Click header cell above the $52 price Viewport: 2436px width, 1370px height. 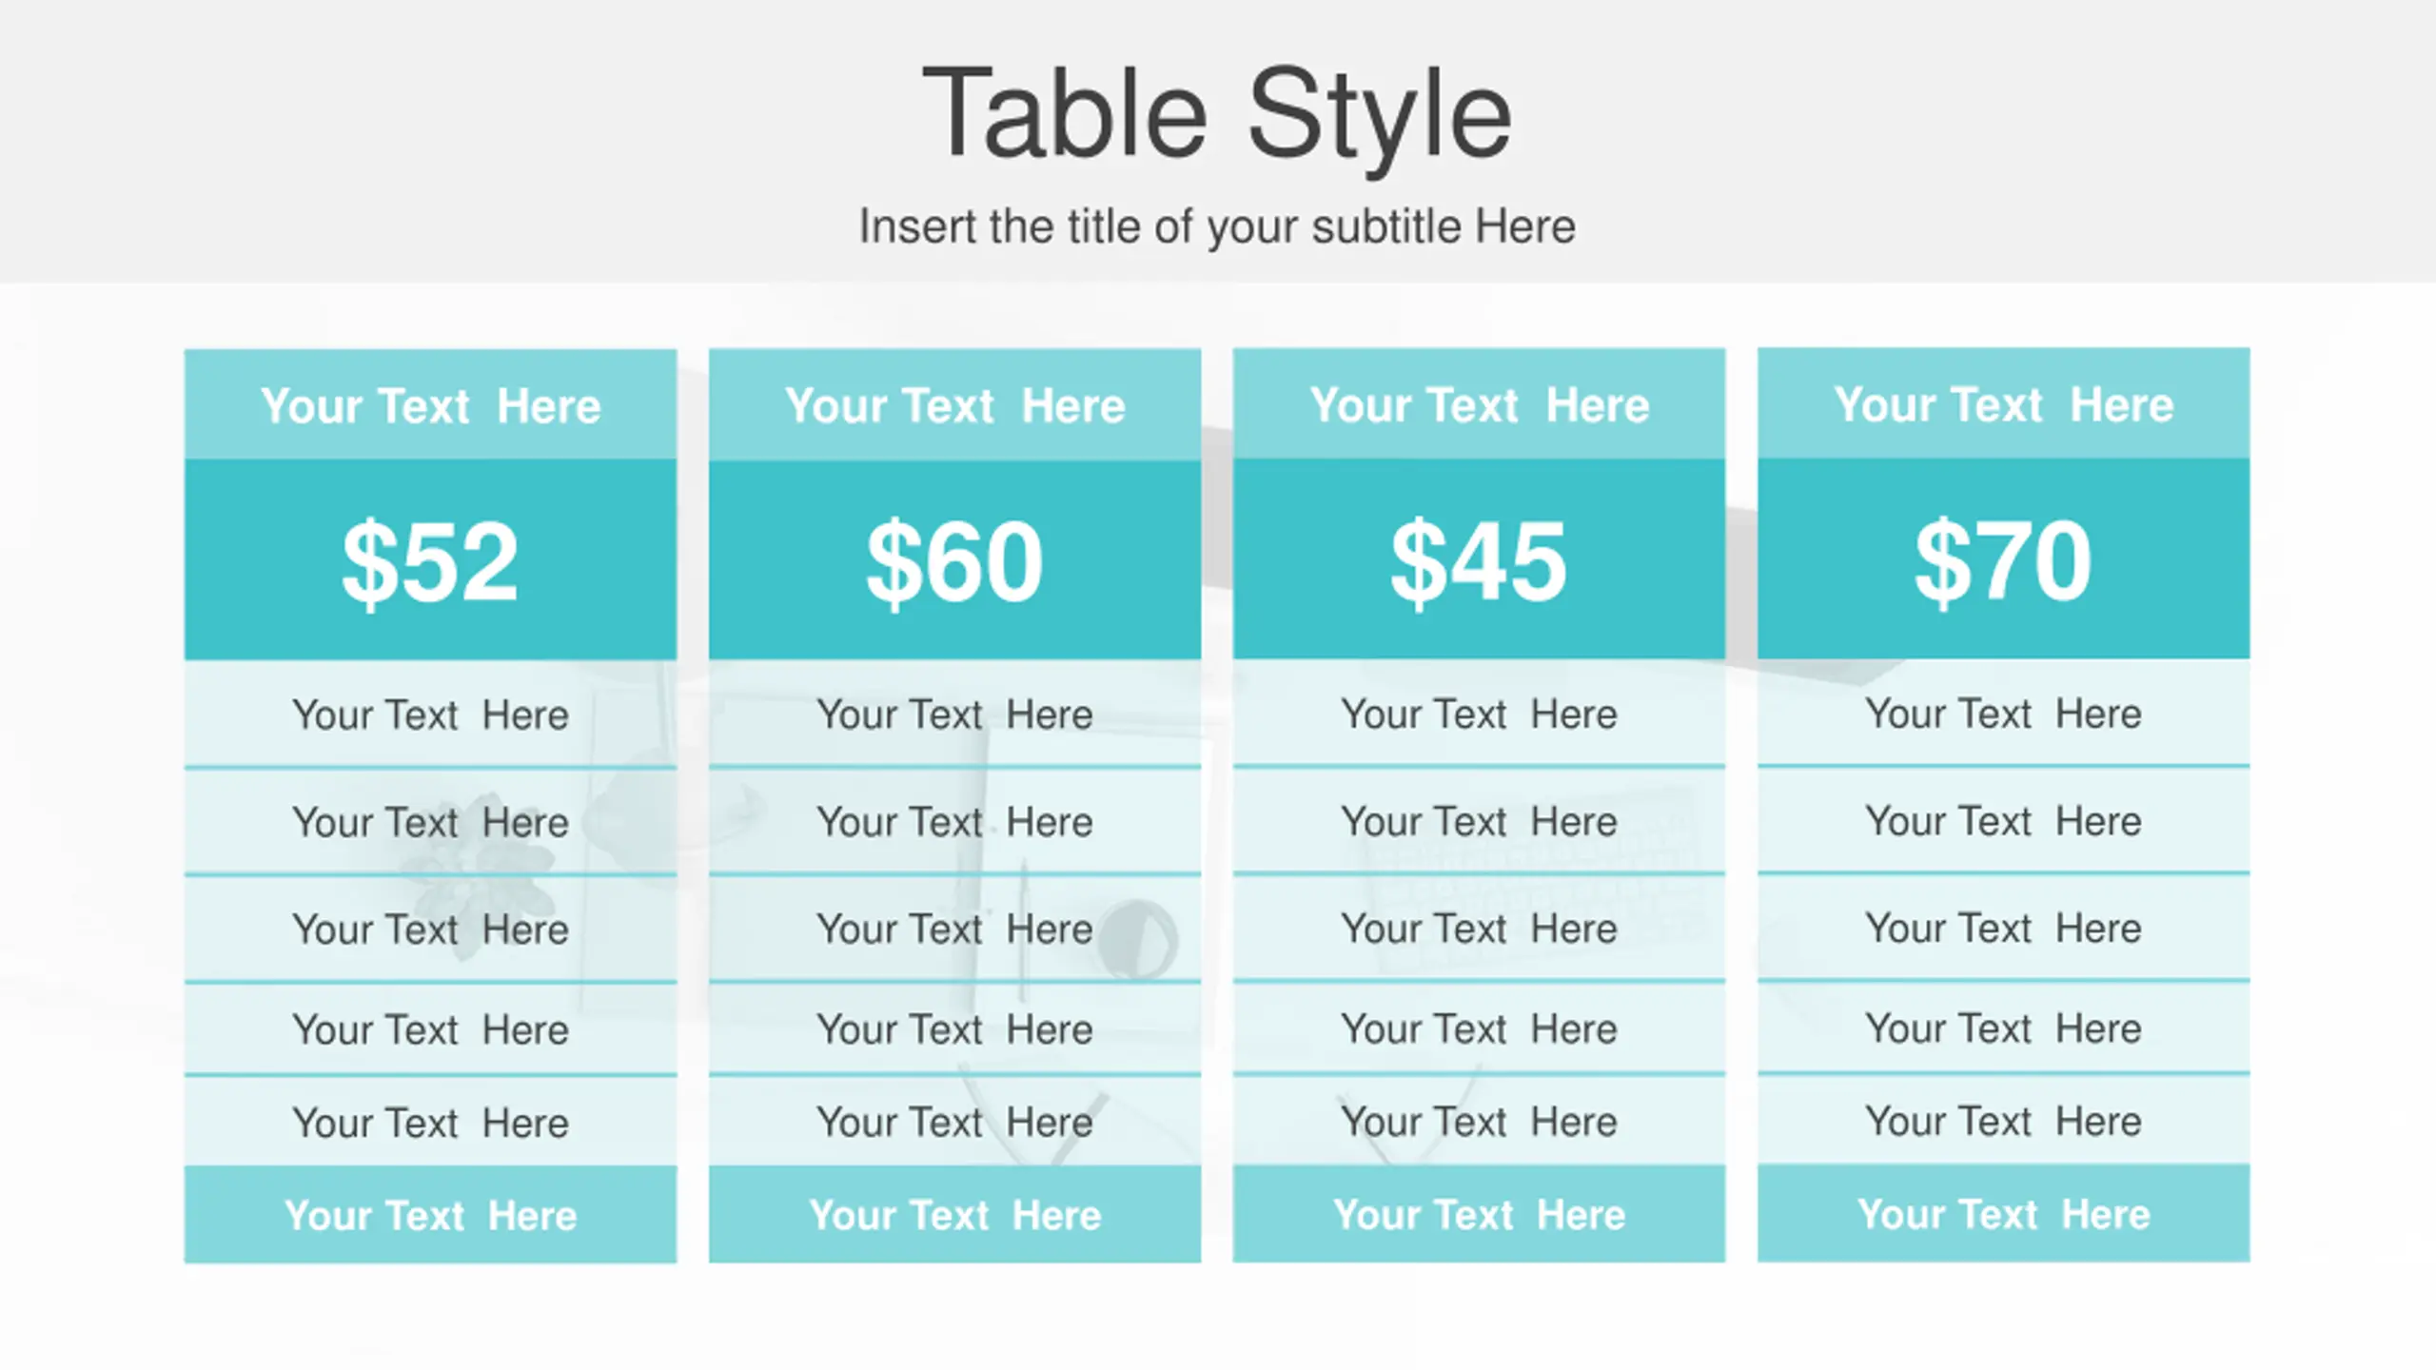click(x=430, y=405)
